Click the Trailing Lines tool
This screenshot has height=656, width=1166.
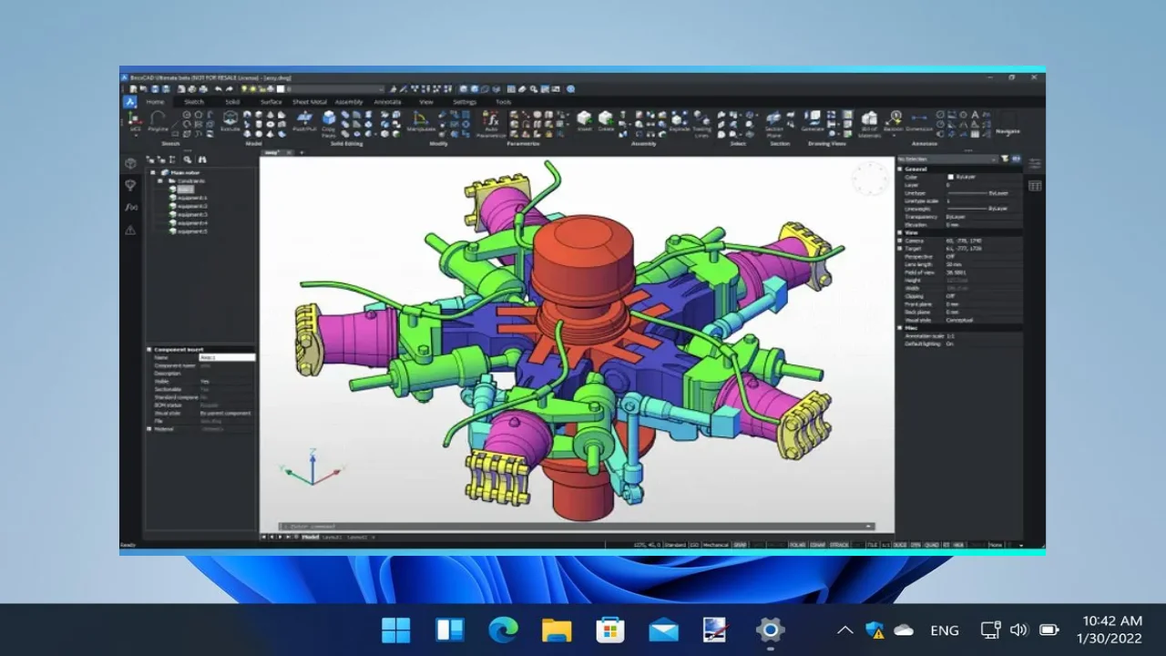click(701, 124)
